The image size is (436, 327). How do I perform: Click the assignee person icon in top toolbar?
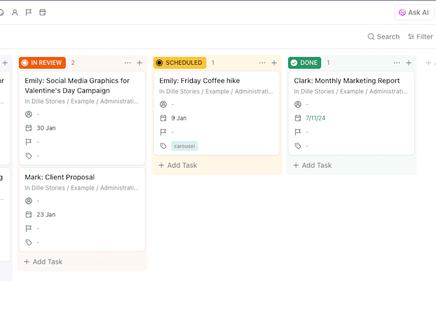point(15,12)
